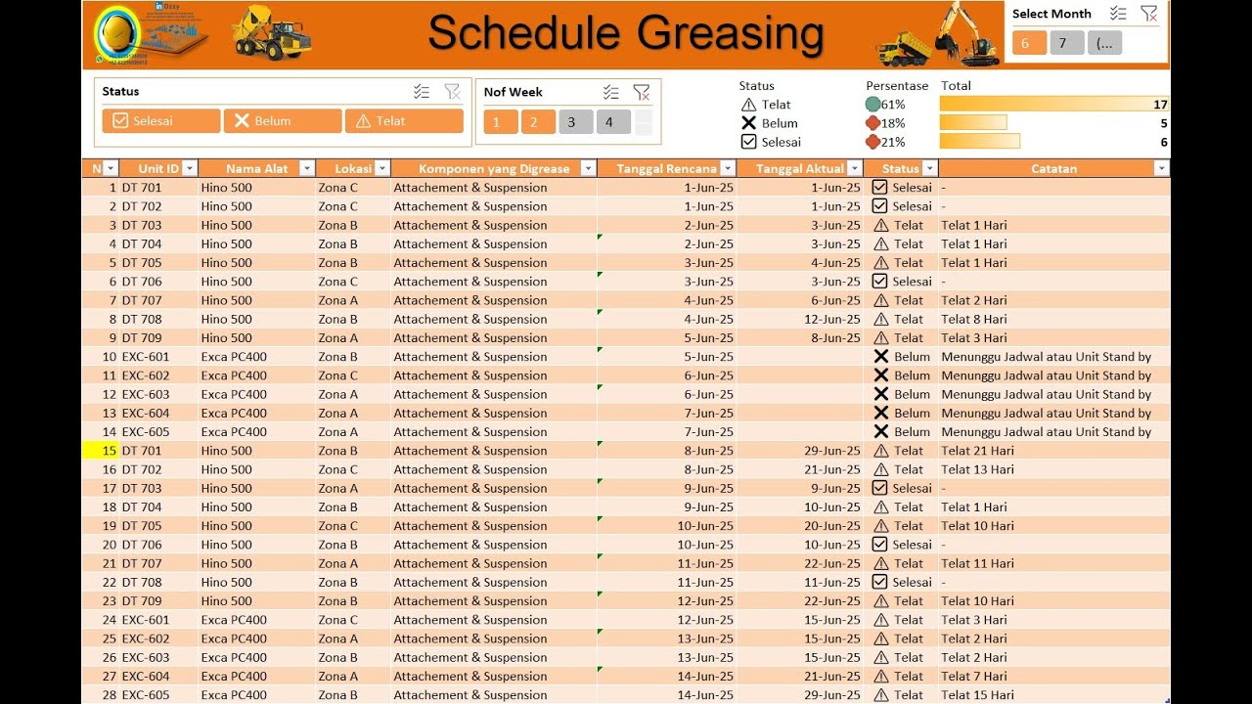This screenshot has width=1252, height=704.
Task: Open the Lokasi column filter dropdown
Action: pyautogui.click(x=382, y=168)
